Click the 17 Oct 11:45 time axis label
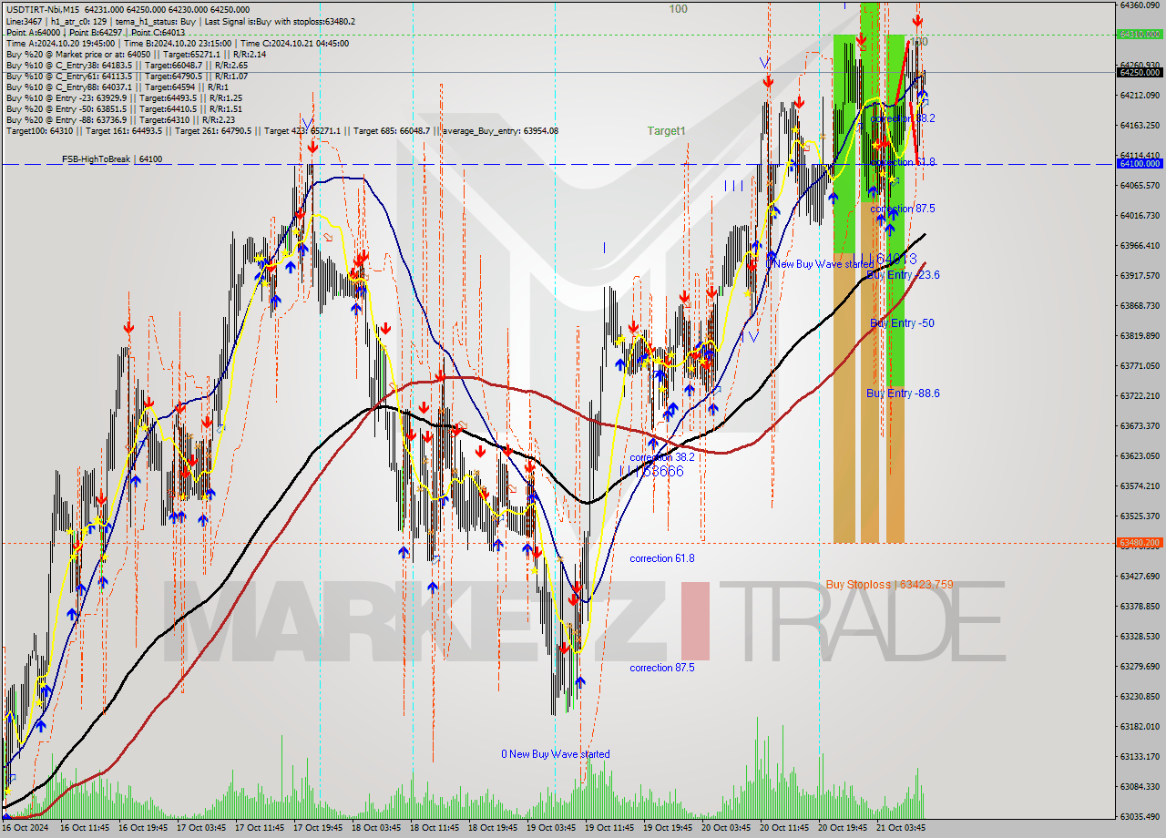The image size is (1166, 838). pyautogui.click(x=260, y=828)
